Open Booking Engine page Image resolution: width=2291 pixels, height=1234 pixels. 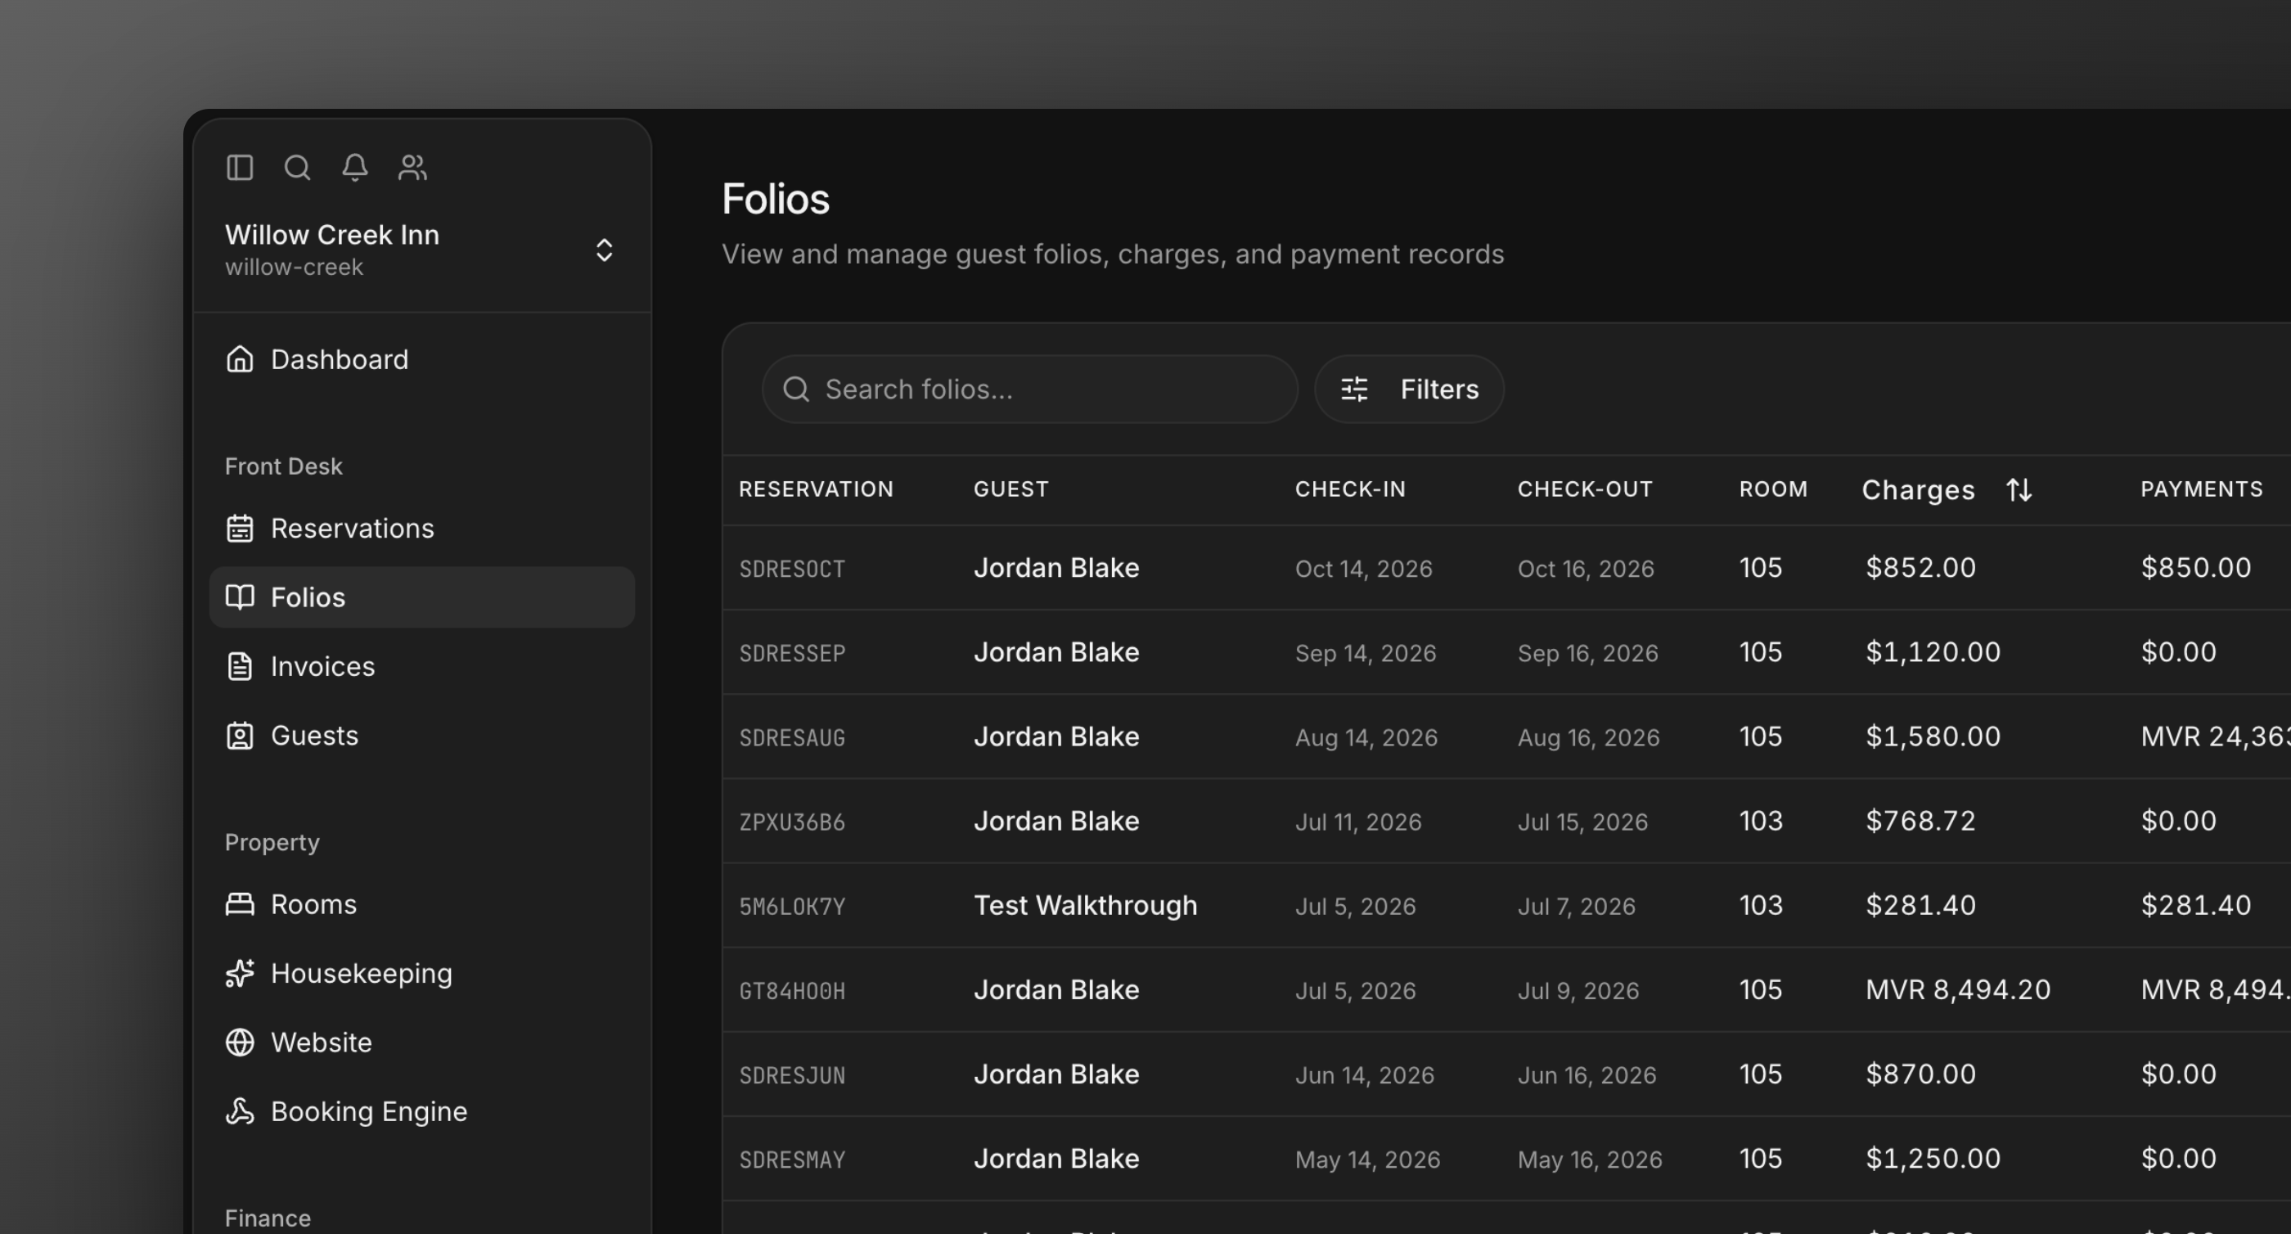click(x=421, y=1111)
